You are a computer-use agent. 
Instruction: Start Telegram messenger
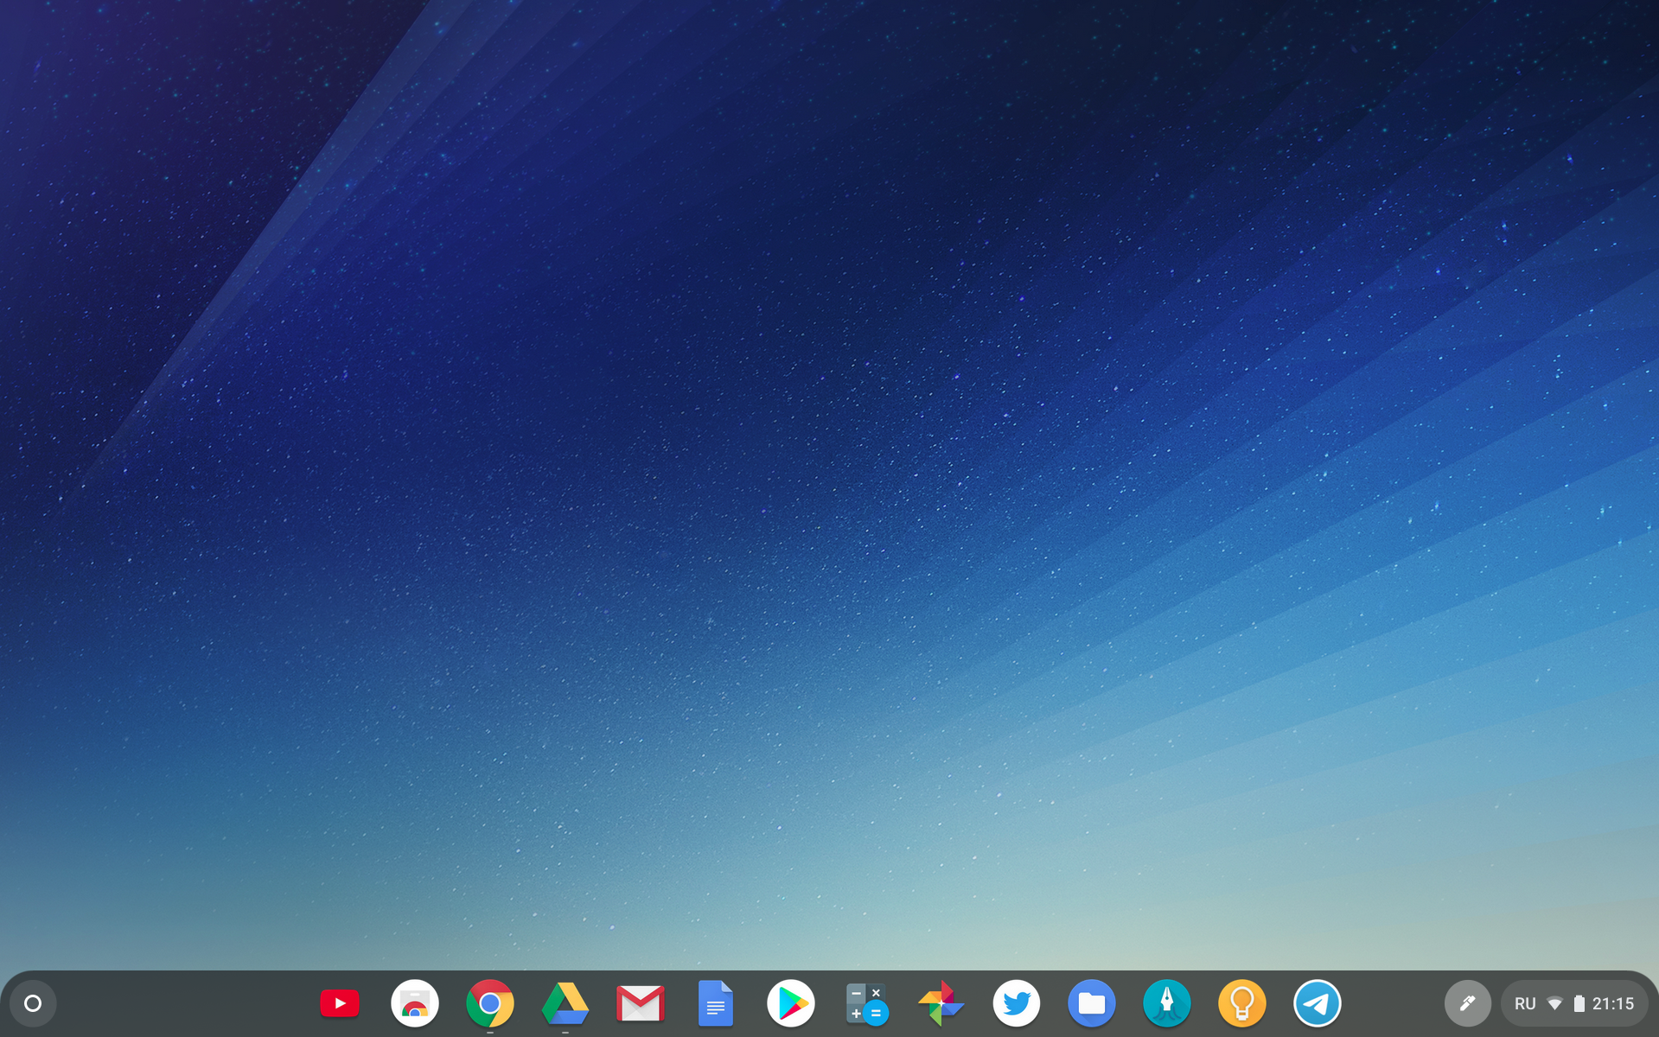coord(1318,1003)
